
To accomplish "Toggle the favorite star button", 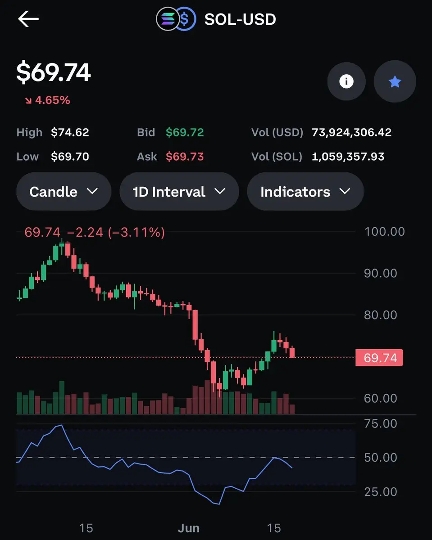I will (395, 81).
